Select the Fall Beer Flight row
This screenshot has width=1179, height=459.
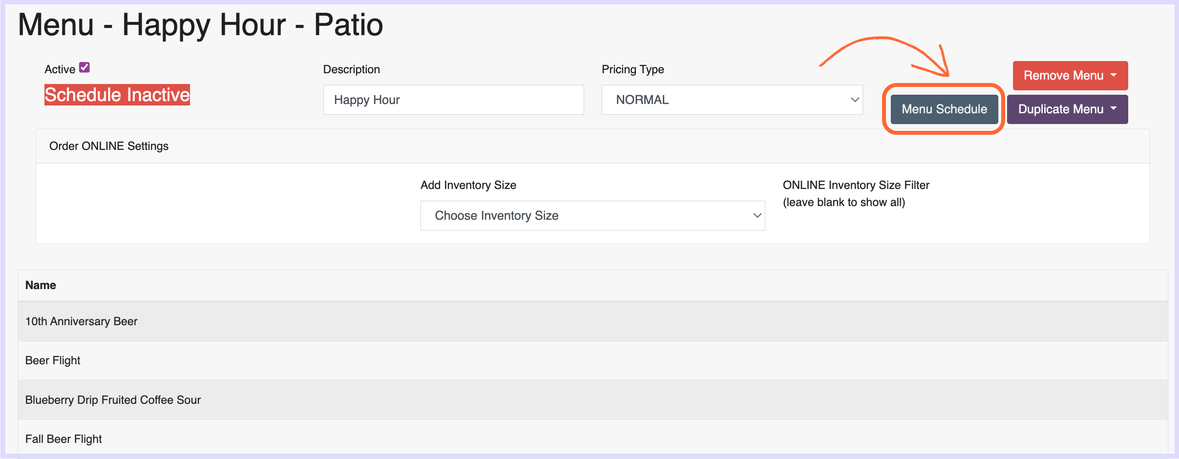click(x=592, y=438)
